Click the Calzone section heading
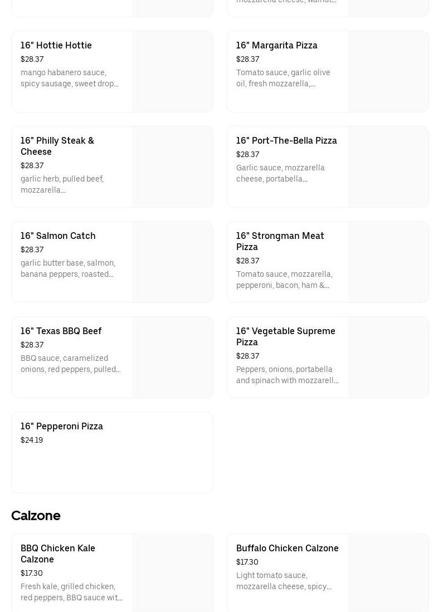 tap(36, 516)
